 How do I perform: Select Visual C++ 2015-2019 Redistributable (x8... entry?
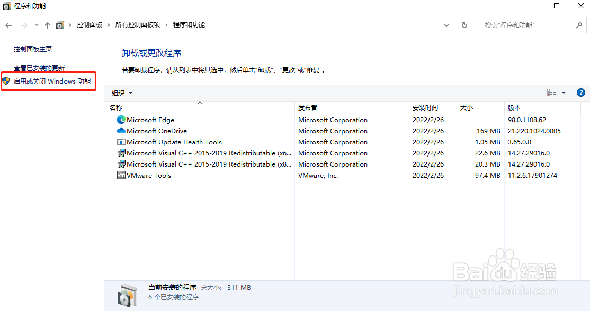pos(209,164)
